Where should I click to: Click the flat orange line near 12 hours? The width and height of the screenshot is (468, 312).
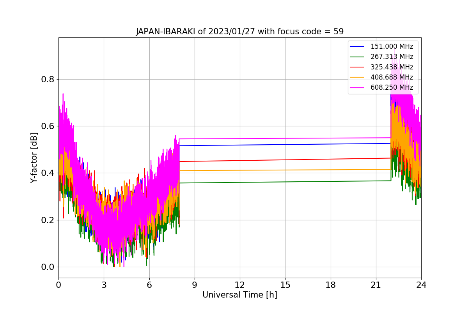(240, 170)
